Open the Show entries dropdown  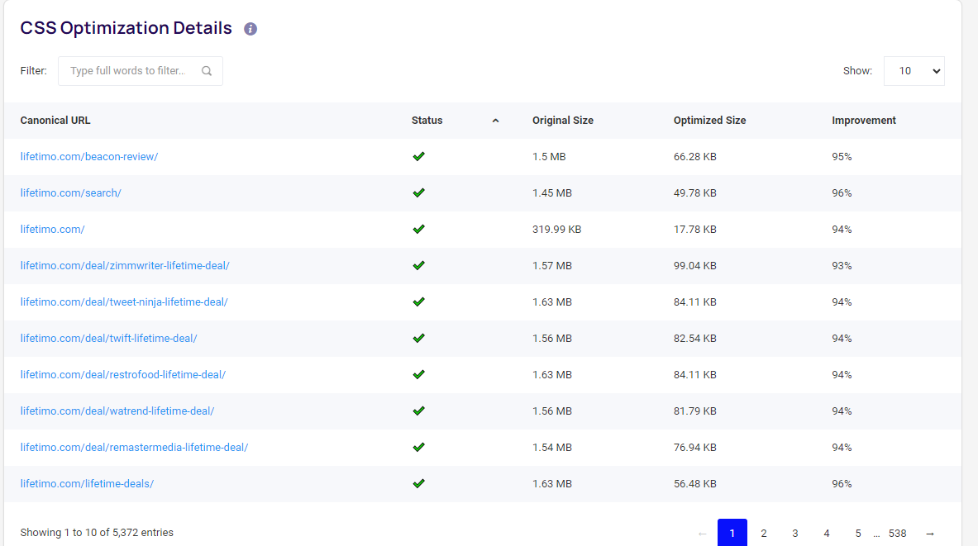click(914, 71)
